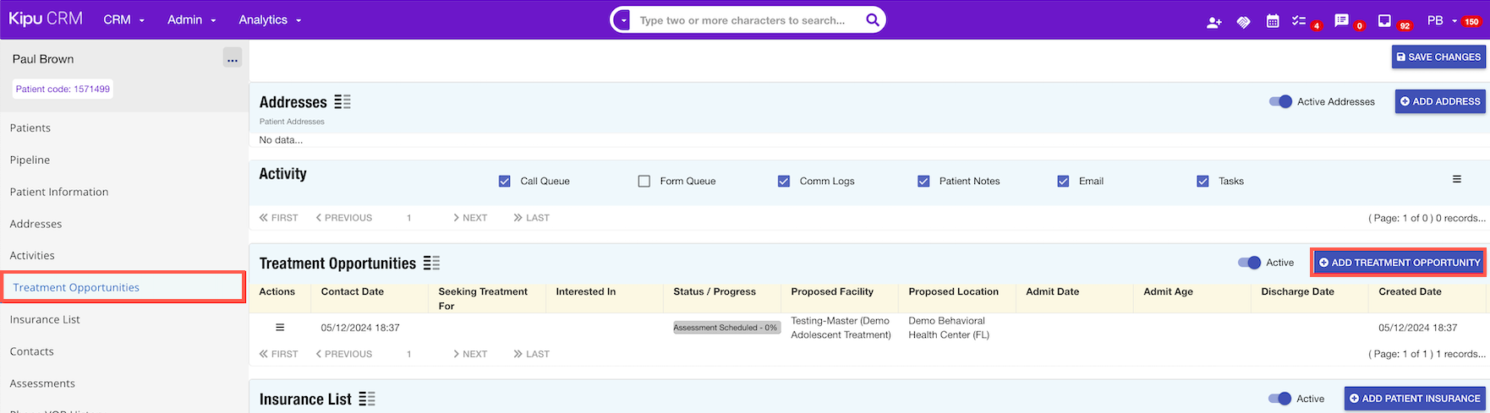Expand the CRM dropdown menu
The width and height of the screenshot is (1490, 413).
coord(123,19)
